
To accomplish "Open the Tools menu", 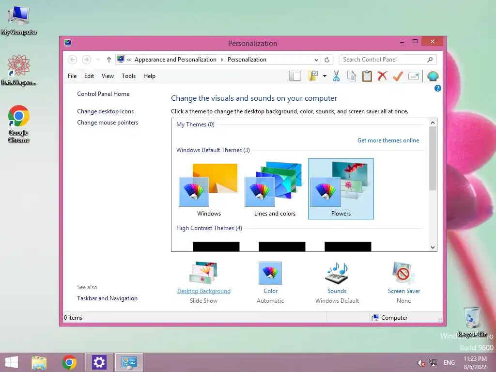I will click(x=128, y=76).
